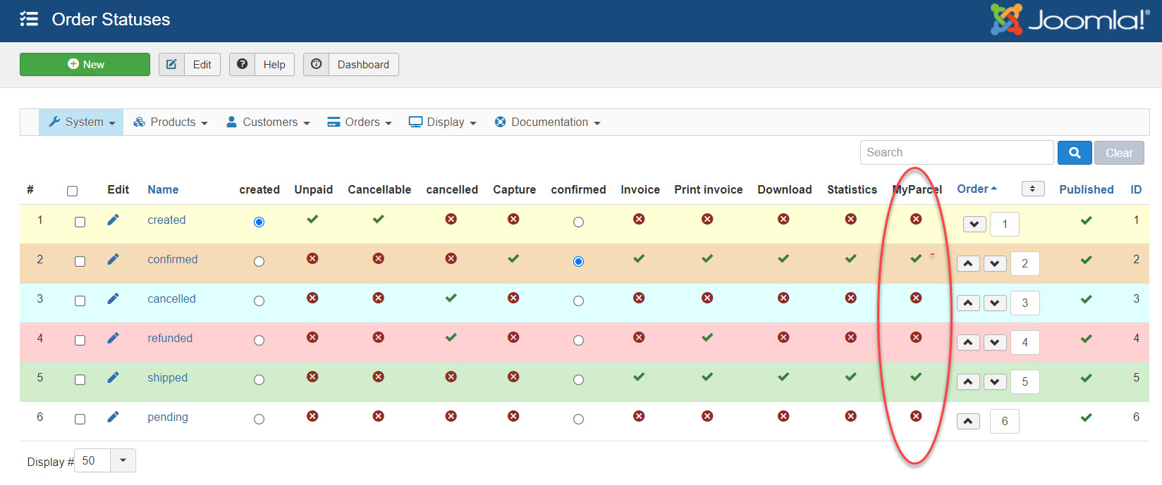The width and height of the screenshot is (1162, 485).
Task: Toggle MyParcel checkmark for confirmed status
Action: pyautogui.click(x=916, y=259)
